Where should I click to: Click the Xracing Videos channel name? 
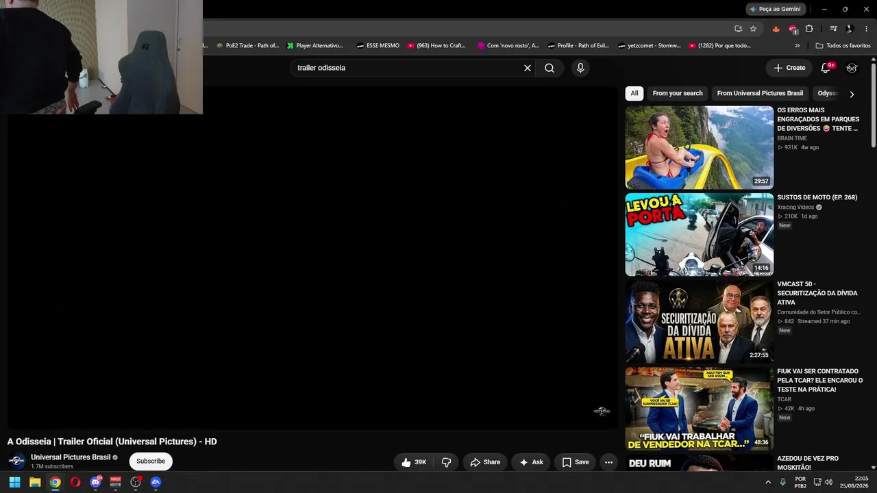pos(795,207)
